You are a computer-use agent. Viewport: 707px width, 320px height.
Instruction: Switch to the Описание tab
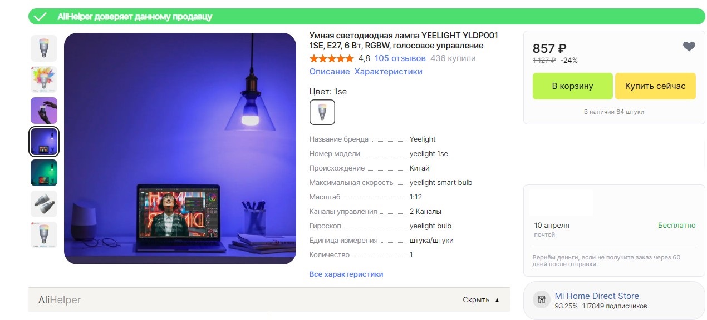[x=330, y=72]
